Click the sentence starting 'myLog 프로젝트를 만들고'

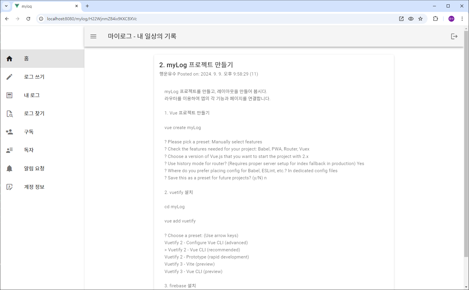tap(216, 91)
